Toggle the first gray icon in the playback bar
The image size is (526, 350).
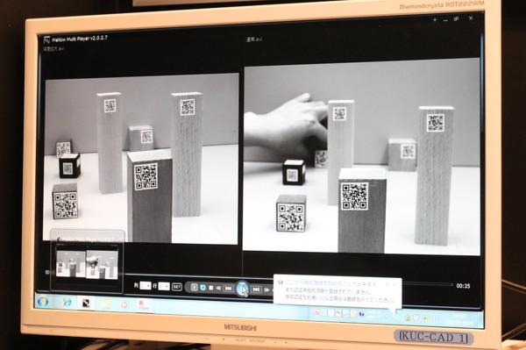point(195,287)
